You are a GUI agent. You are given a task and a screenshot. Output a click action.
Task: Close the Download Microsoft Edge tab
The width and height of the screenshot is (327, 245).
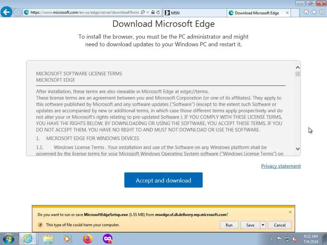287,13
